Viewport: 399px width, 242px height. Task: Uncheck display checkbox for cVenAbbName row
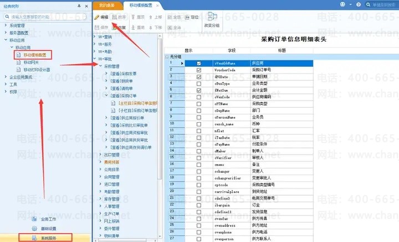[x=199, y=64]
